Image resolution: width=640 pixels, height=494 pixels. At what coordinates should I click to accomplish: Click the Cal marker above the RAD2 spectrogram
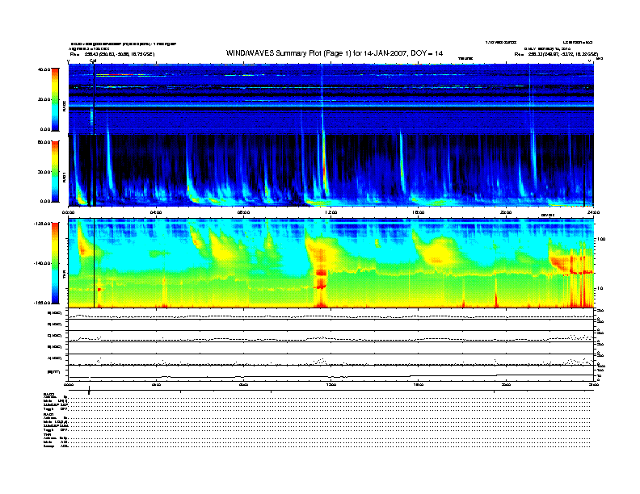93,61
